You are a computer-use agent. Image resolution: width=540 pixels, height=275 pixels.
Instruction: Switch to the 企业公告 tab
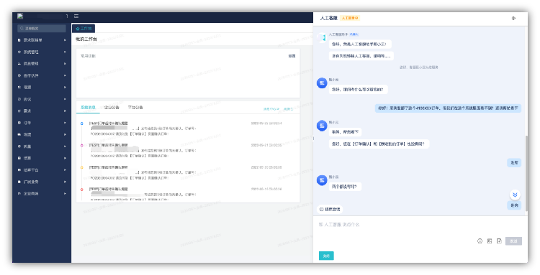point(112,108)
